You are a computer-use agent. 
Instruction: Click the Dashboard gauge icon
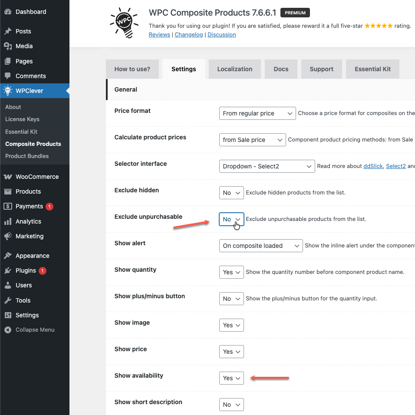pyautogui.click(x=8, y=12)
